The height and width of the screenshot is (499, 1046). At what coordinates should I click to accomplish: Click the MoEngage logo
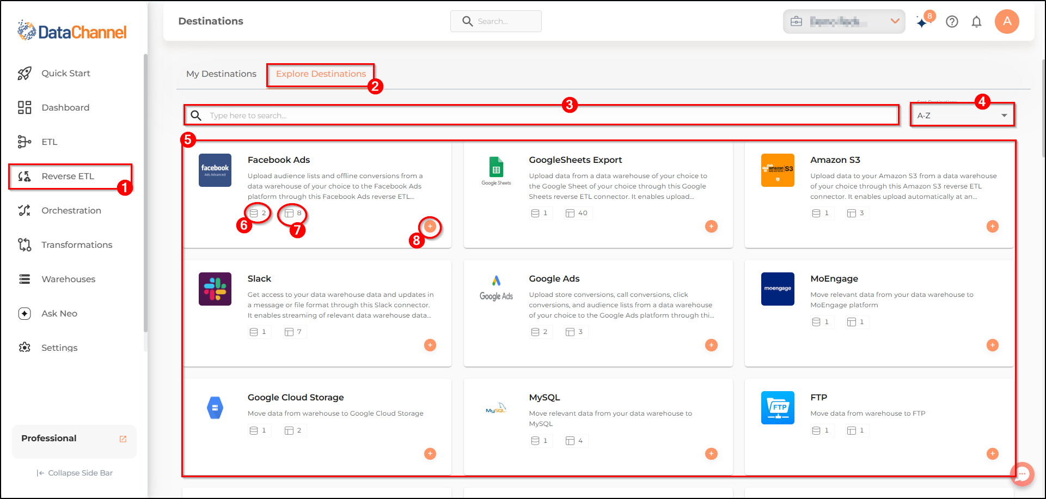pyautogui.click(x=778, y=289)
